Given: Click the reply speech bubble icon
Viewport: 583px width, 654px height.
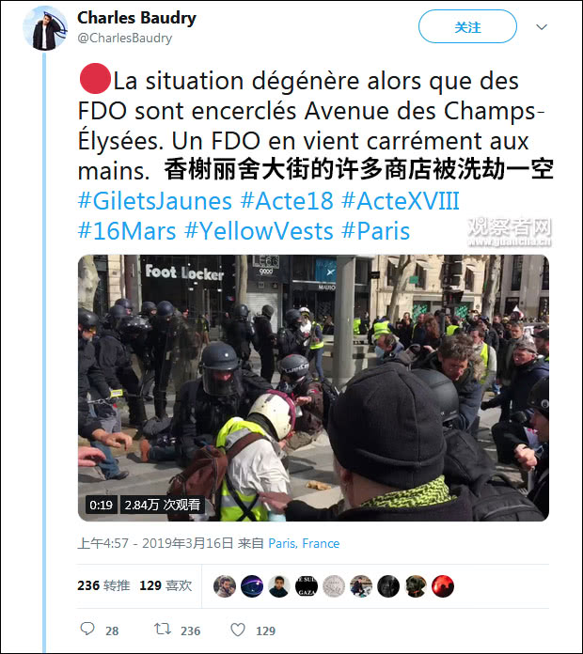Looking at the screenshot, I should [87, 629].
